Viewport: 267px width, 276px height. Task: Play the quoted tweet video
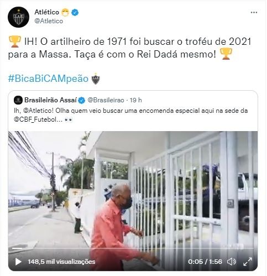click(x=18, y=262)
